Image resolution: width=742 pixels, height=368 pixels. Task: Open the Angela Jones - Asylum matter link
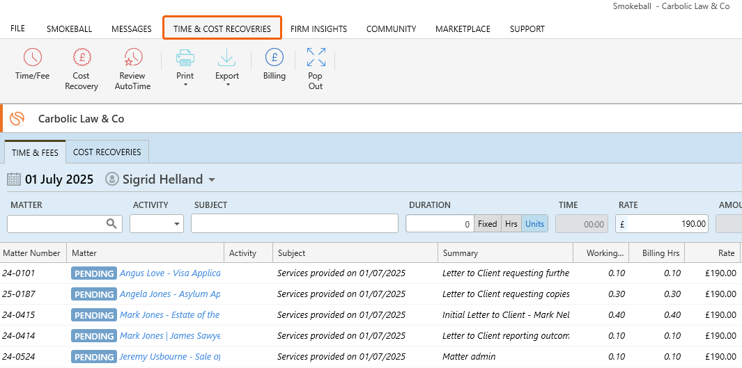pyautogui.click(x=170, y=294)
